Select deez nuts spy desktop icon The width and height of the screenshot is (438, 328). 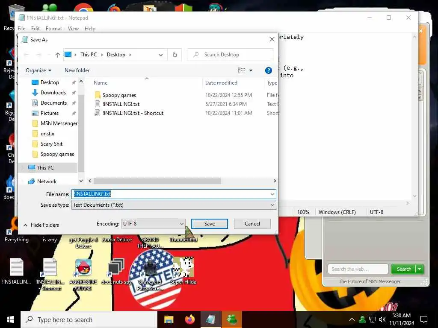coord(116,272)
